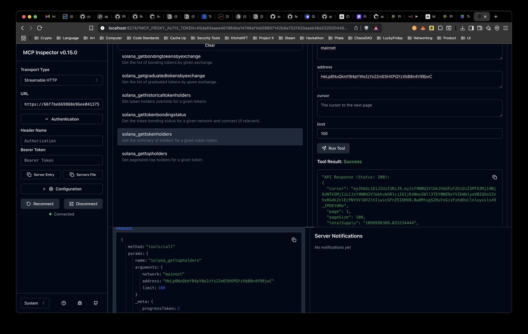Image resolution: width=528 pixels, height=334 pixels.
Task: Select solana_gettokenbondingstatus tool
Action: [x=210, y=117]
